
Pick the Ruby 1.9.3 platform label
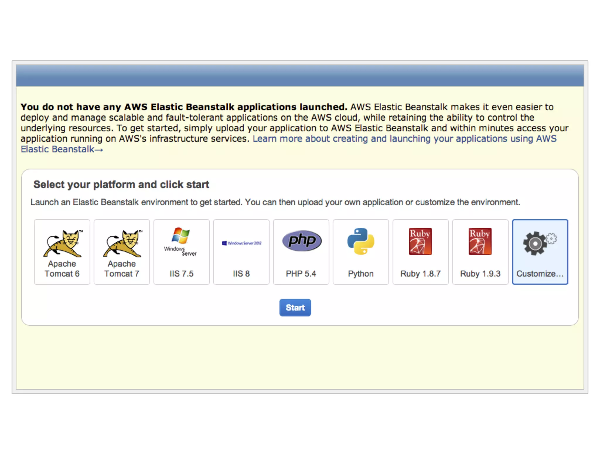click(480, 274)
